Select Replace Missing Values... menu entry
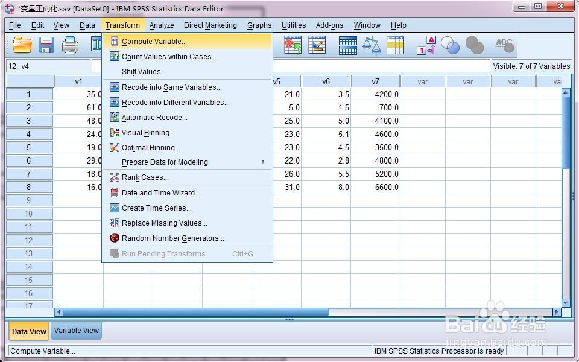Viewport: 579px width, 362px height. pos(187,223)
